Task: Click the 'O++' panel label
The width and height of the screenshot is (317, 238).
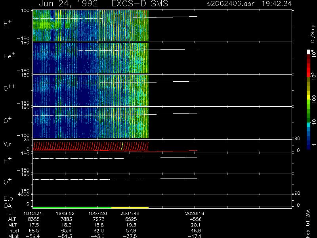Action: [x=10, y=88]
